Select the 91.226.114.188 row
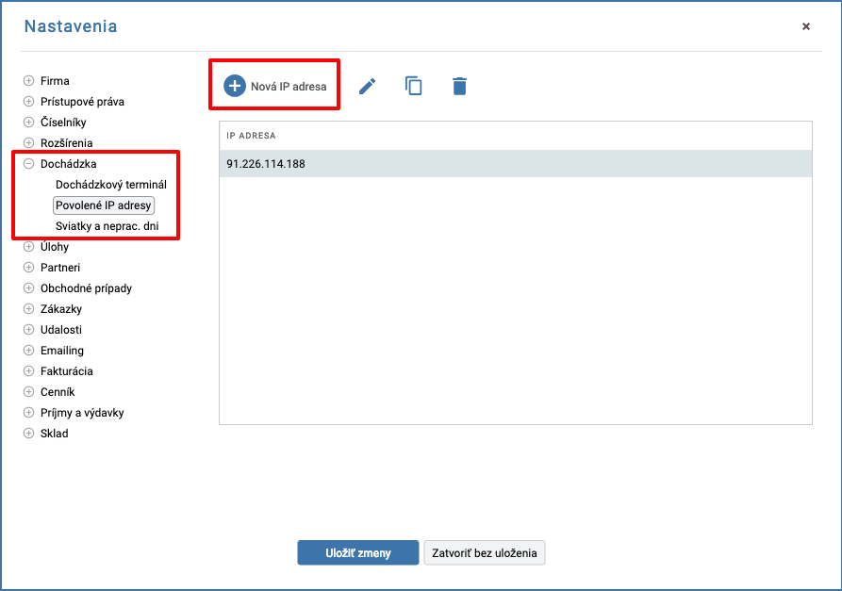The height and width of the screenshot is (591, 842). tap(516, 164)
